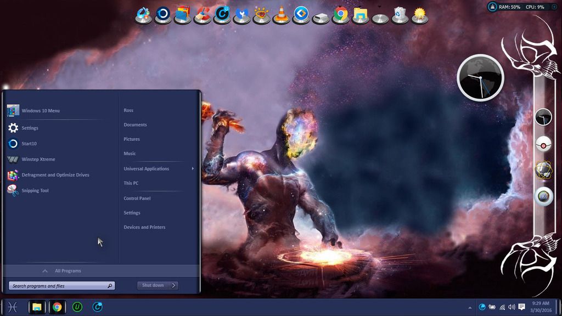Open the stacked colored folders dock icon
562x316 pixels.
183,14
